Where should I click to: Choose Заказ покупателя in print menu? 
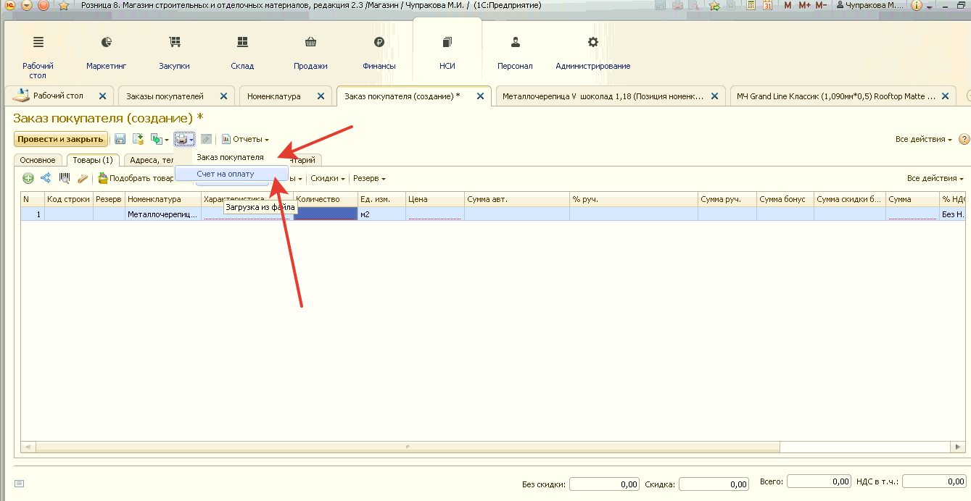coord(230,157)
